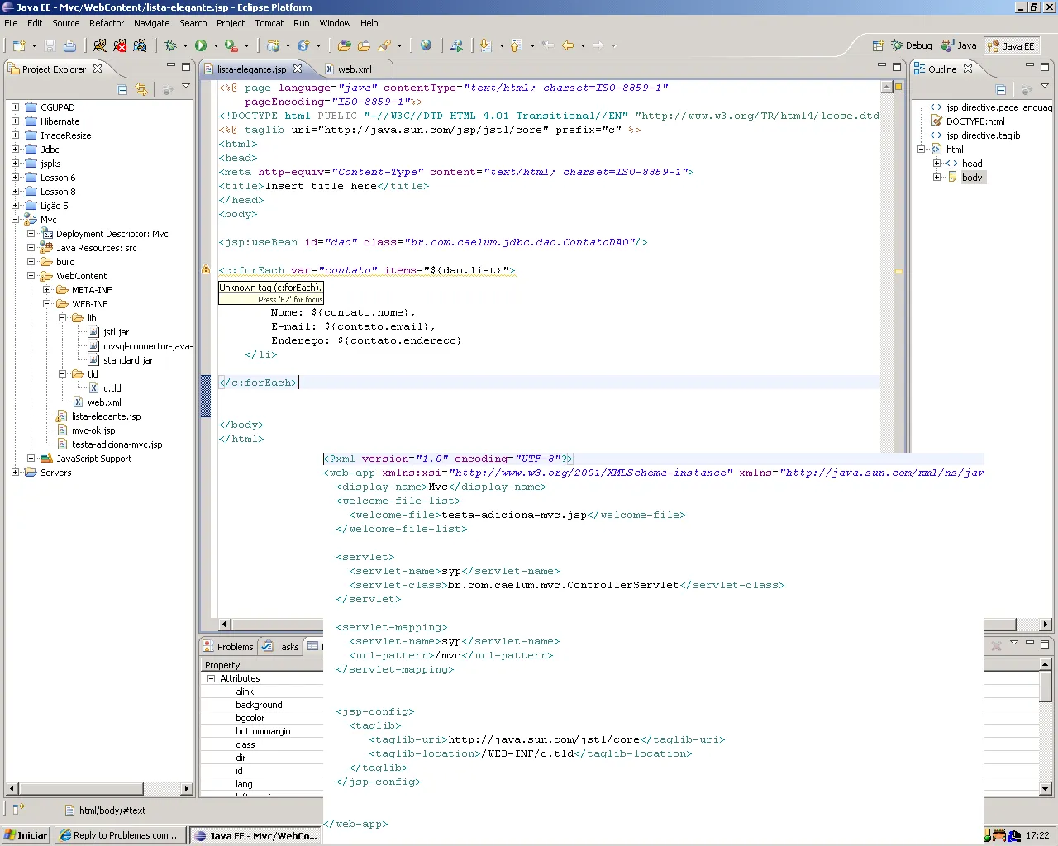Open the Refactor menu
This screenshot has height=846, width=1058.
click(106, 23)
